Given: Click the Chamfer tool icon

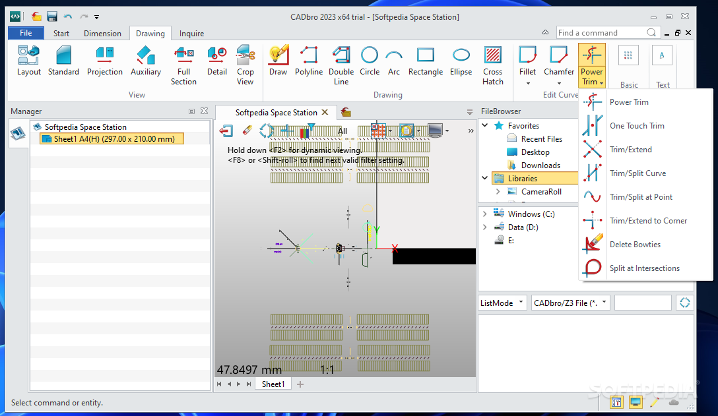Looking at the screenshot, I should 559,55.
